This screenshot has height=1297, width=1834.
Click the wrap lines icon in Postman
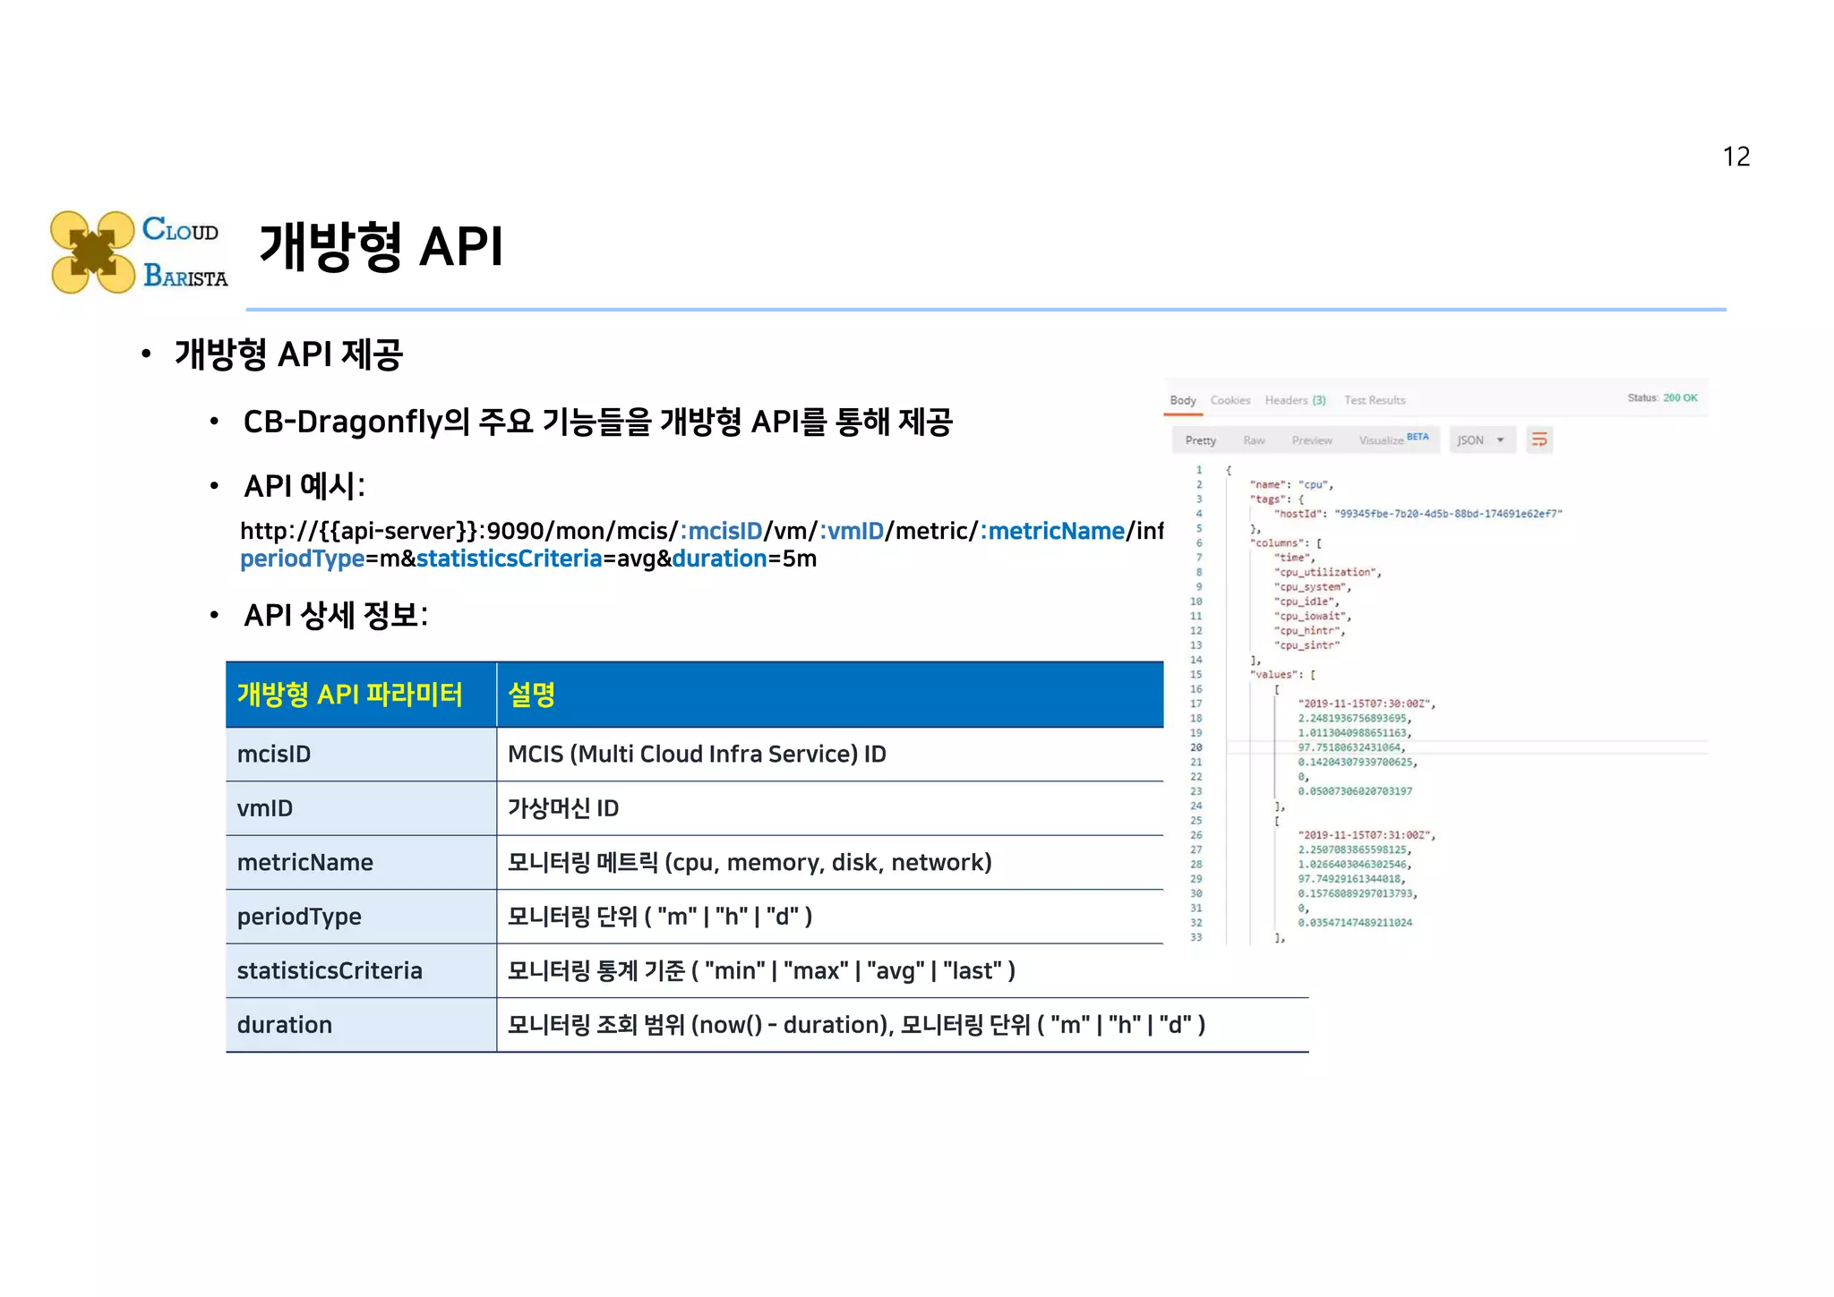(1539, 439)
